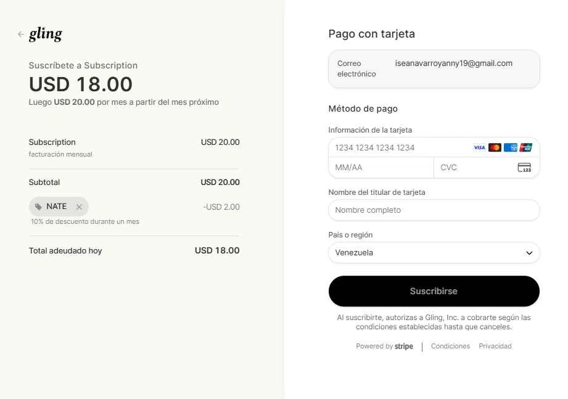Open the Condiciones link
The image size is (568, 399).
pyautogui.click(x=450, y=346)
